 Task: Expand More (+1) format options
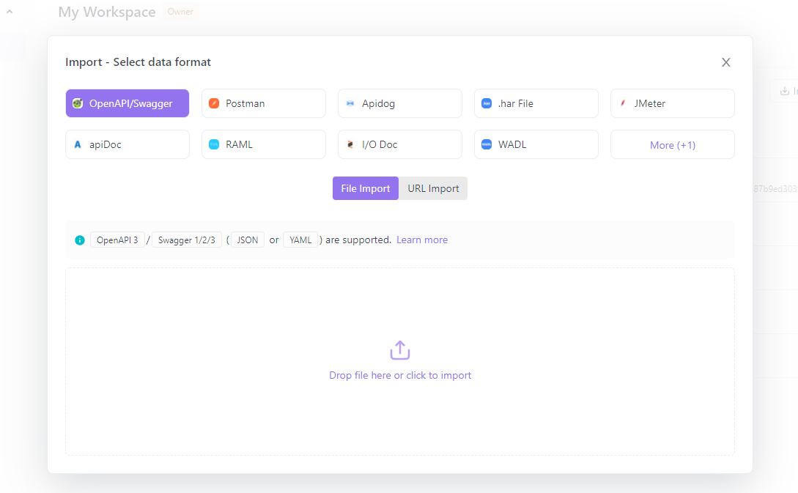672,144
